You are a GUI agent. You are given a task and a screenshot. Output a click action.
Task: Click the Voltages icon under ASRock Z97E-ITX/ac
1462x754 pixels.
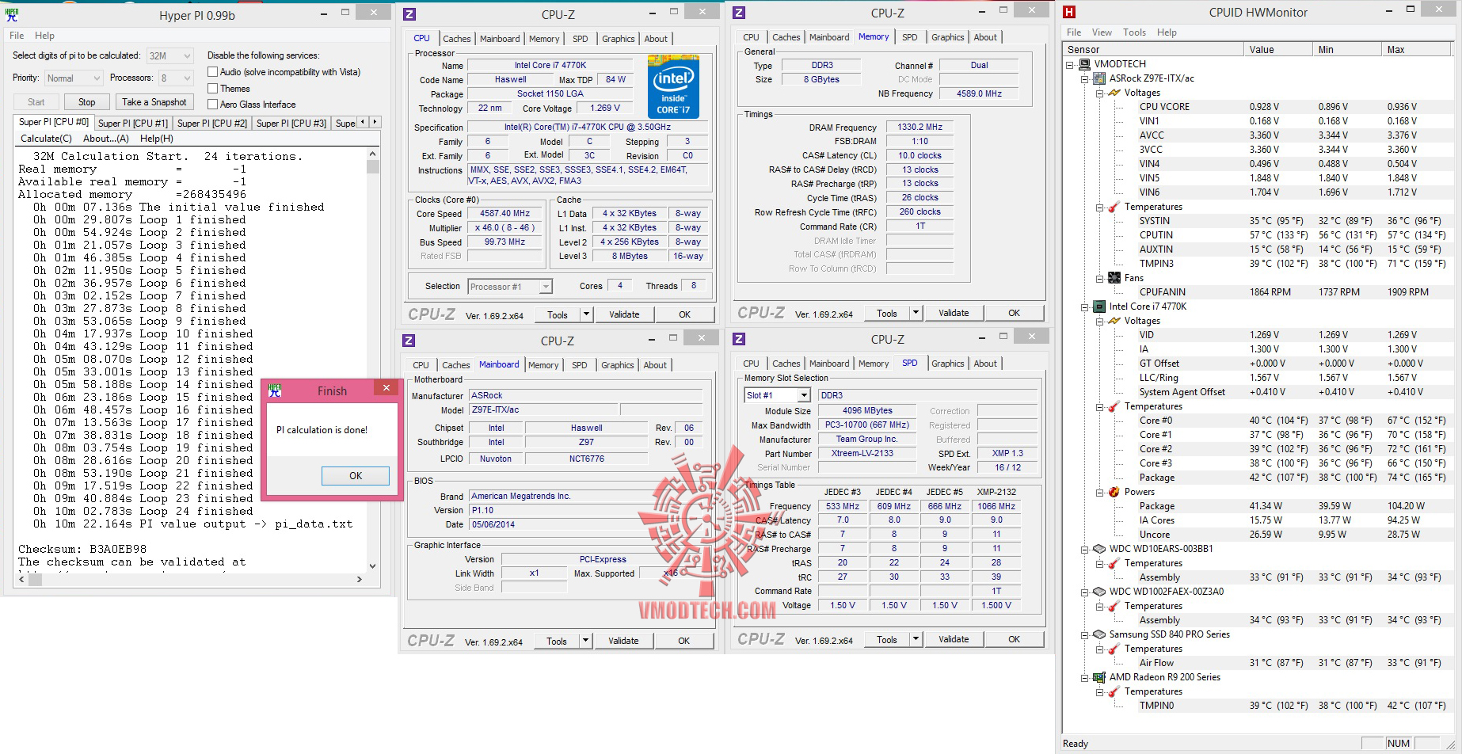[x=1114, y=93]
